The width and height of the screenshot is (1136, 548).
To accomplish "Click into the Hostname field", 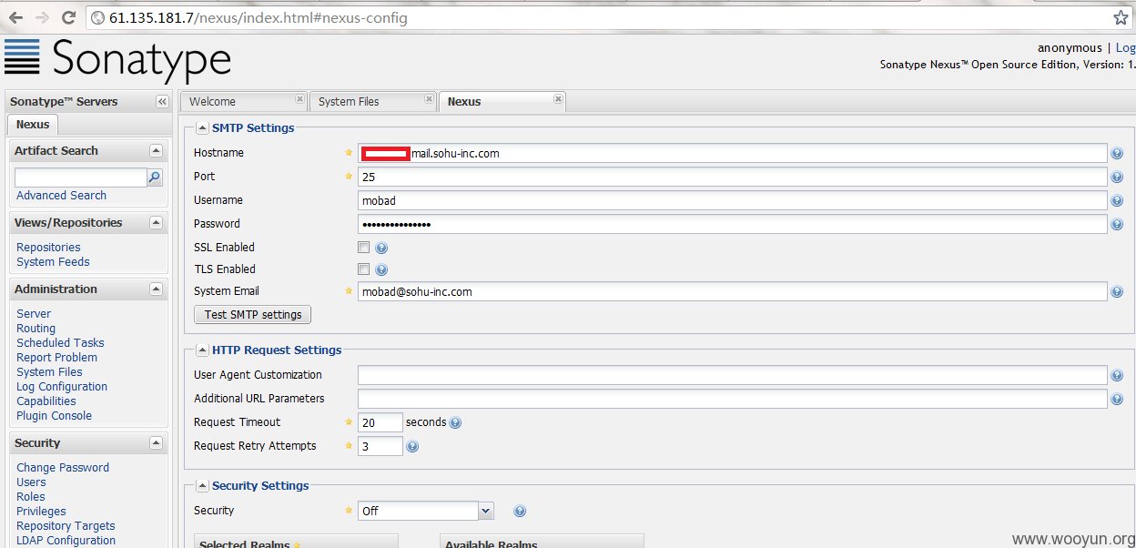I will pyautogui.click(x=733, y=154).
